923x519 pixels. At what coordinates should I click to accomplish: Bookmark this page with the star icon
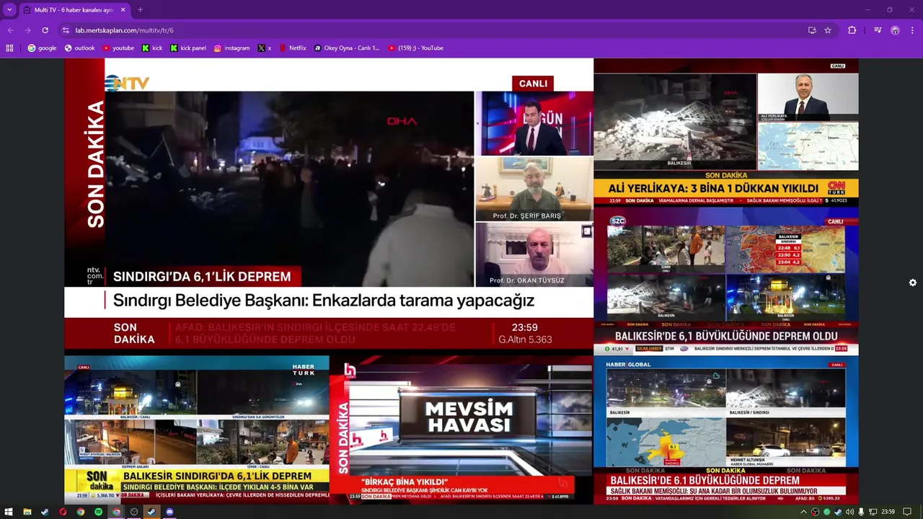coord(828,30)
